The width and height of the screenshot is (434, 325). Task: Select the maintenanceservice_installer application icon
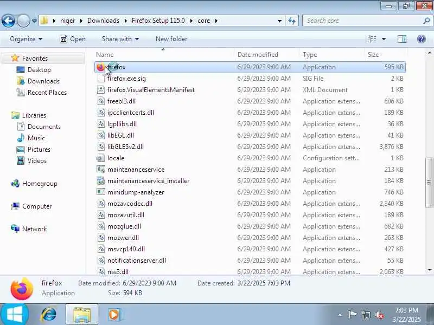tap(101, 181)
